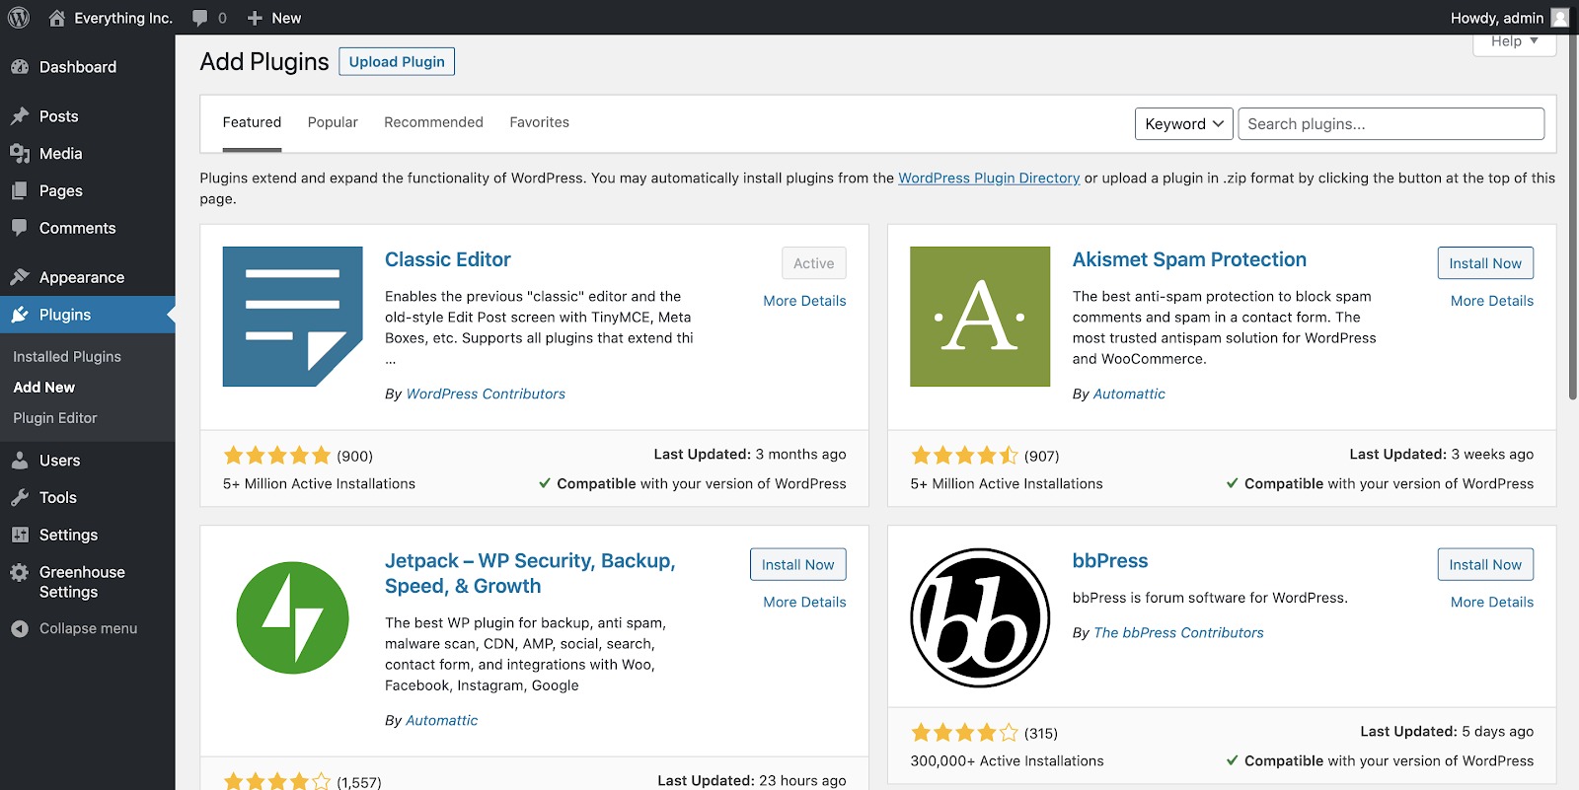Click the Collapse menu arrow icon
Screen dimensions: 1579x790
click(x=20, y=628)
